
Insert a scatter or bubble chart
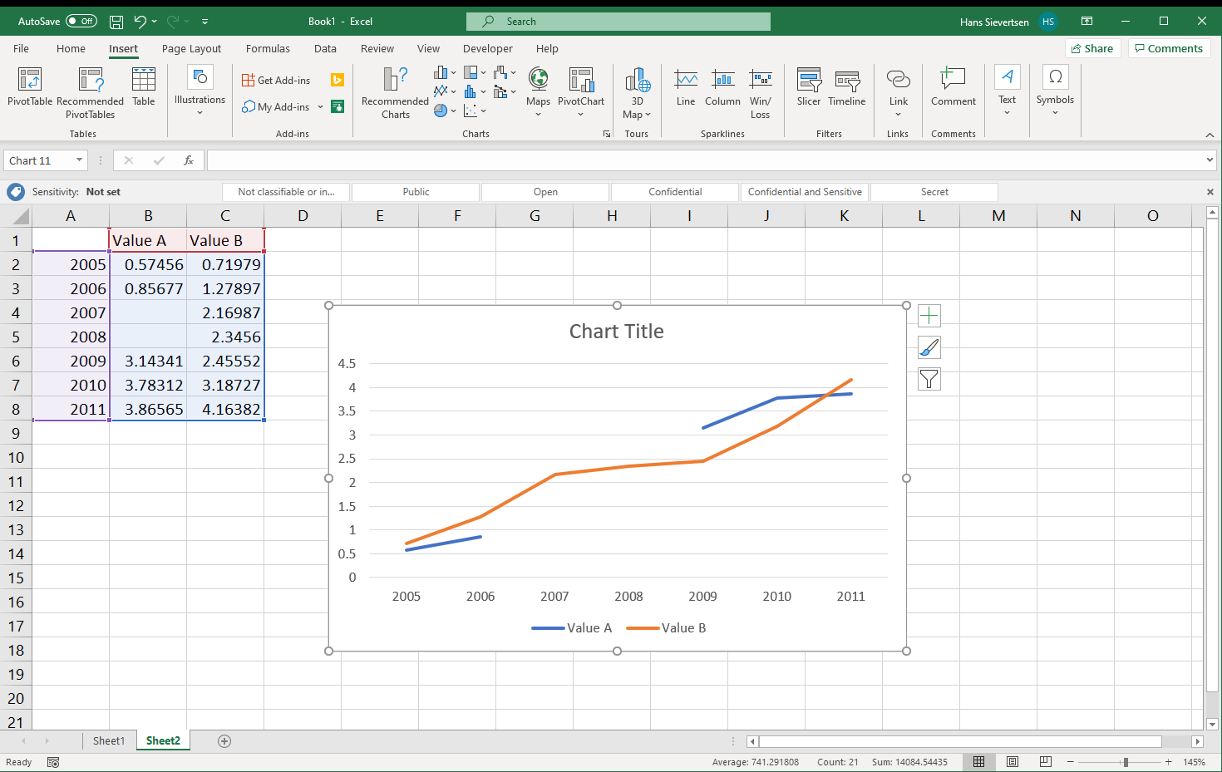(475, 110)
